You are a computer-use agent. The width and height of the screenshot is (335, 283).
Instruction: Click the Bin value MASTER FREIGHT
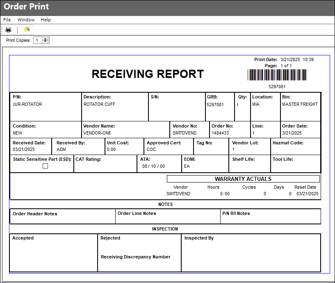(300, 104)
